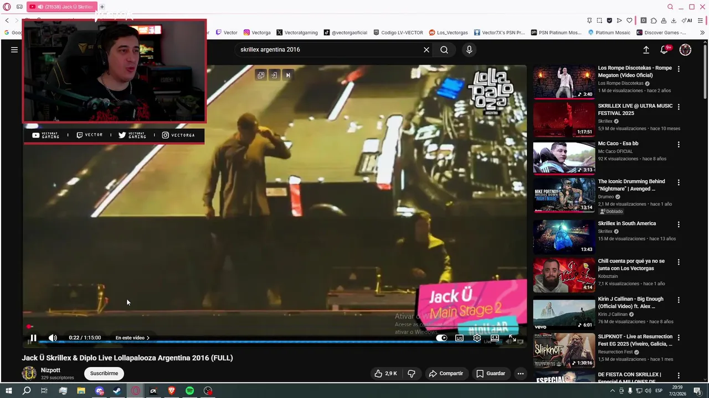Open the @vectorgaoficial bookmark
Screen dimensions: 709x398
click(x=346, y=33)
